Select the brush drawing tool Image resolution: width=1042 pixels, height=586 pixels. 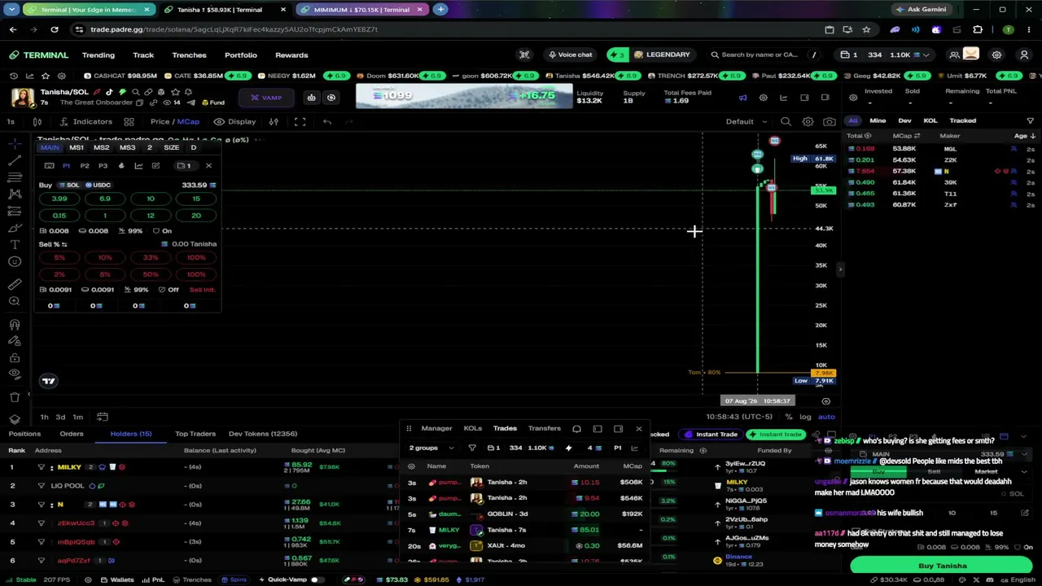(x=15, y=228)
